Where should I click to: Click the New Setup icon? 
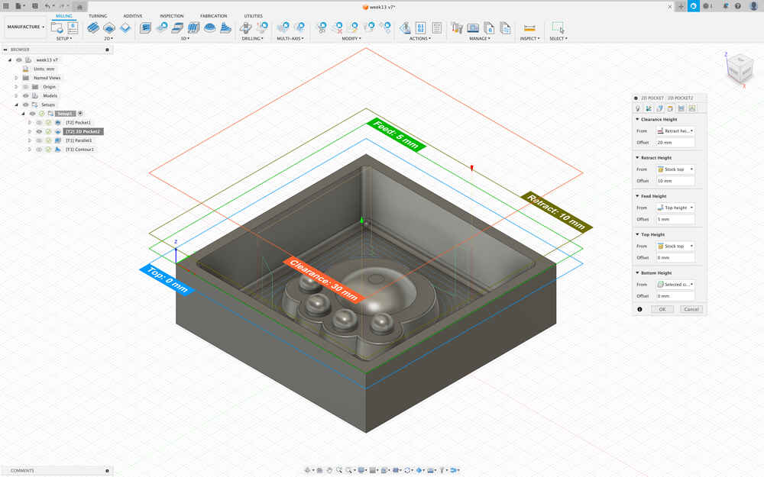(x=57, y=27)
